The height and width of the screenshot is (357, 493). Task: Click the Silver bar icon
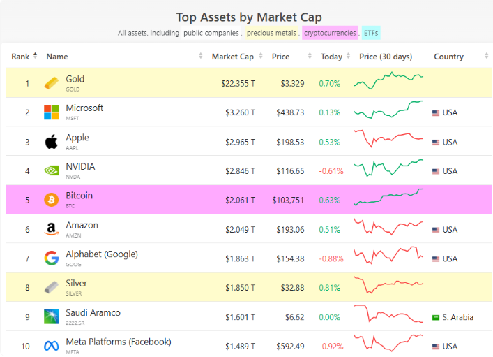(51, 287)
